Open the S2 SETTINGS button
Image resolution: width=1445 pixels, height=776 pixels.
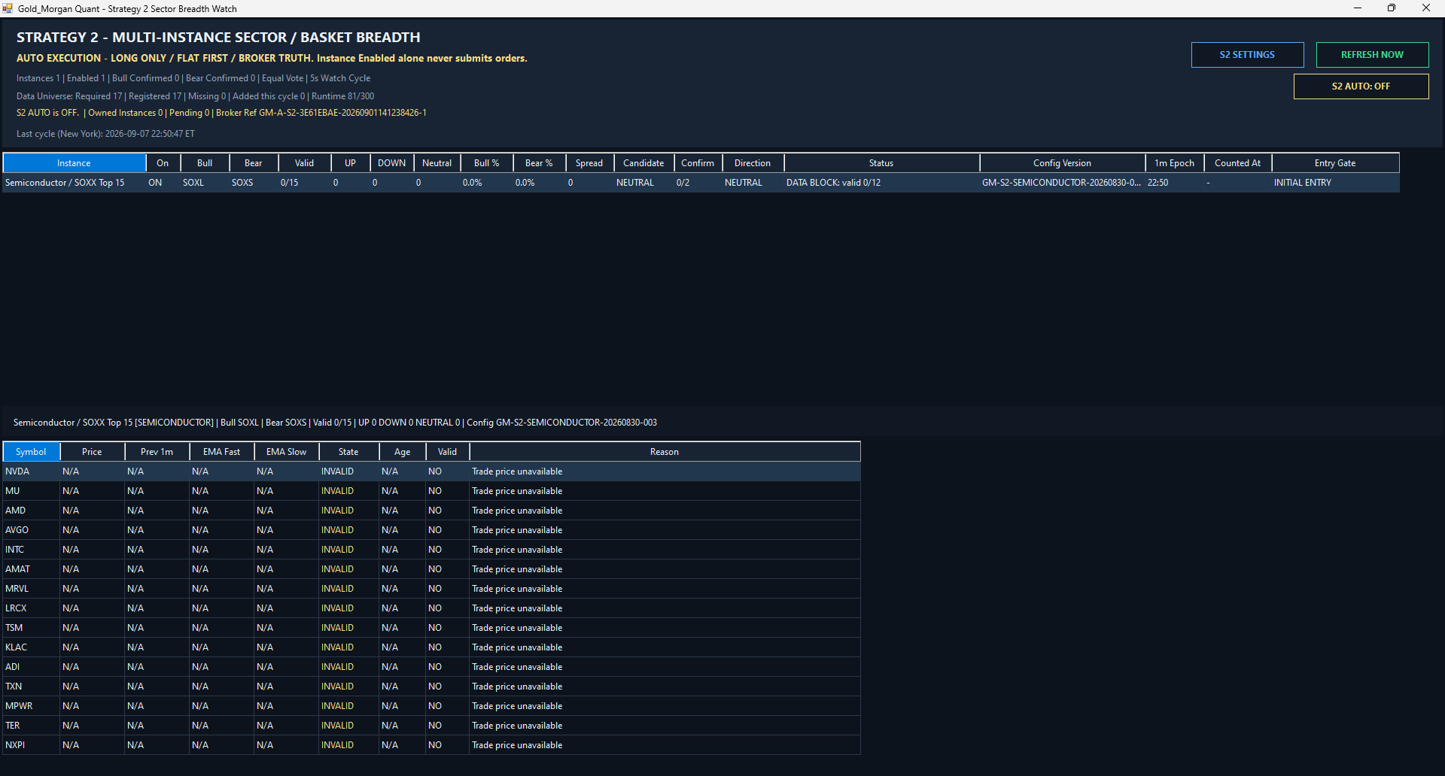click(1247, 55)
